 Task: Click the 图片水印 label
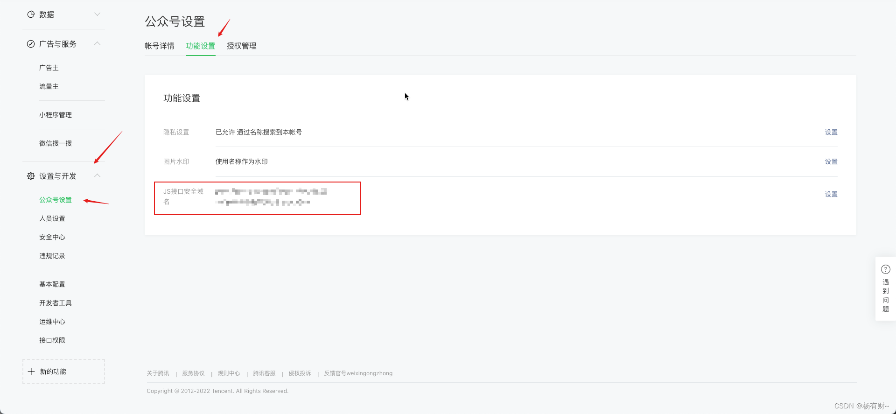(x=176, y=161)
